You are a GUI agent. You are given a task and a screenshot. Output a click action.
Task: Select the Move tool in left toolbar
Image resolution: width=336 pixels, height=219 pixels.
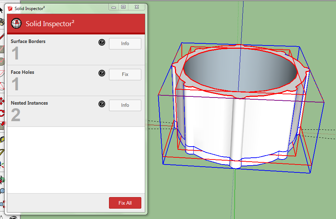(2, 101)
